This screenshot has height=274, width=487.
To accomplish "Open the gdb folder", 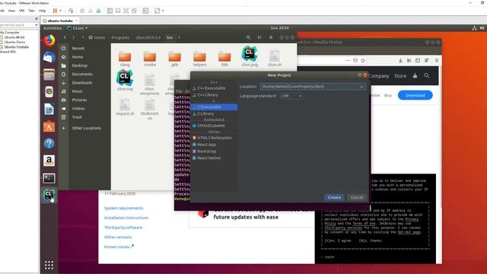I will click(x=174, y=59).
